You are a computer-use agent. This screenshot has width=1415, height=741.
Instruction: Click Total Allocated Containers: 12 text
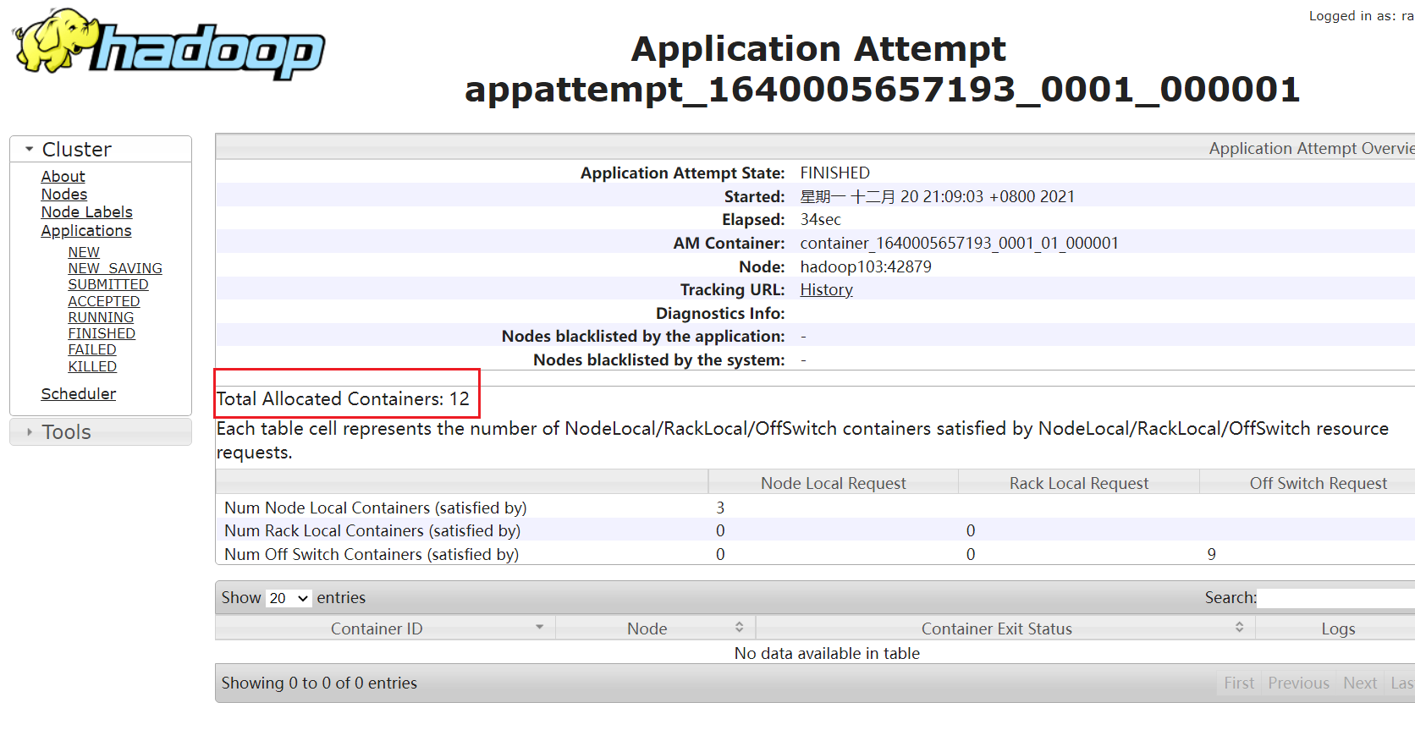coord(343,398)
